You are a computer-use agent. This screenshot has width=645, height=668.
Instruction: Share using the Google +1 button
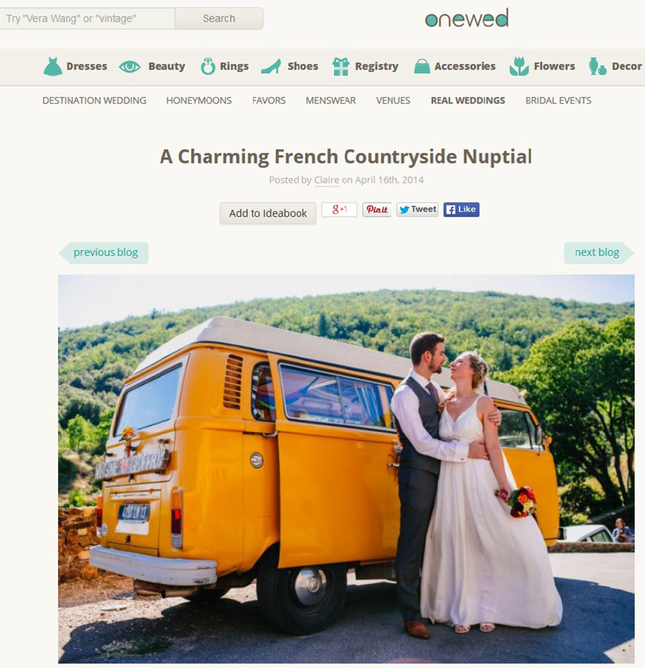click(339, 209)
